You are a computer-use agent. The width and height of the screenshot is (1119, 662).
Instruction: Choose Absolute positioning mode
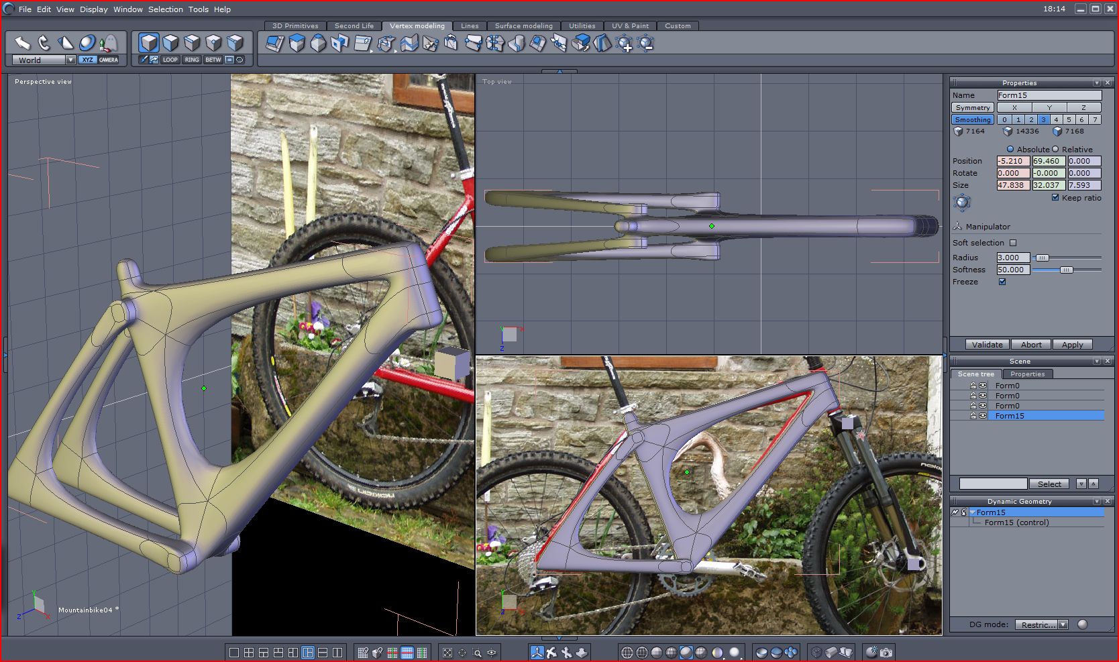click(x=1010, y=150)
